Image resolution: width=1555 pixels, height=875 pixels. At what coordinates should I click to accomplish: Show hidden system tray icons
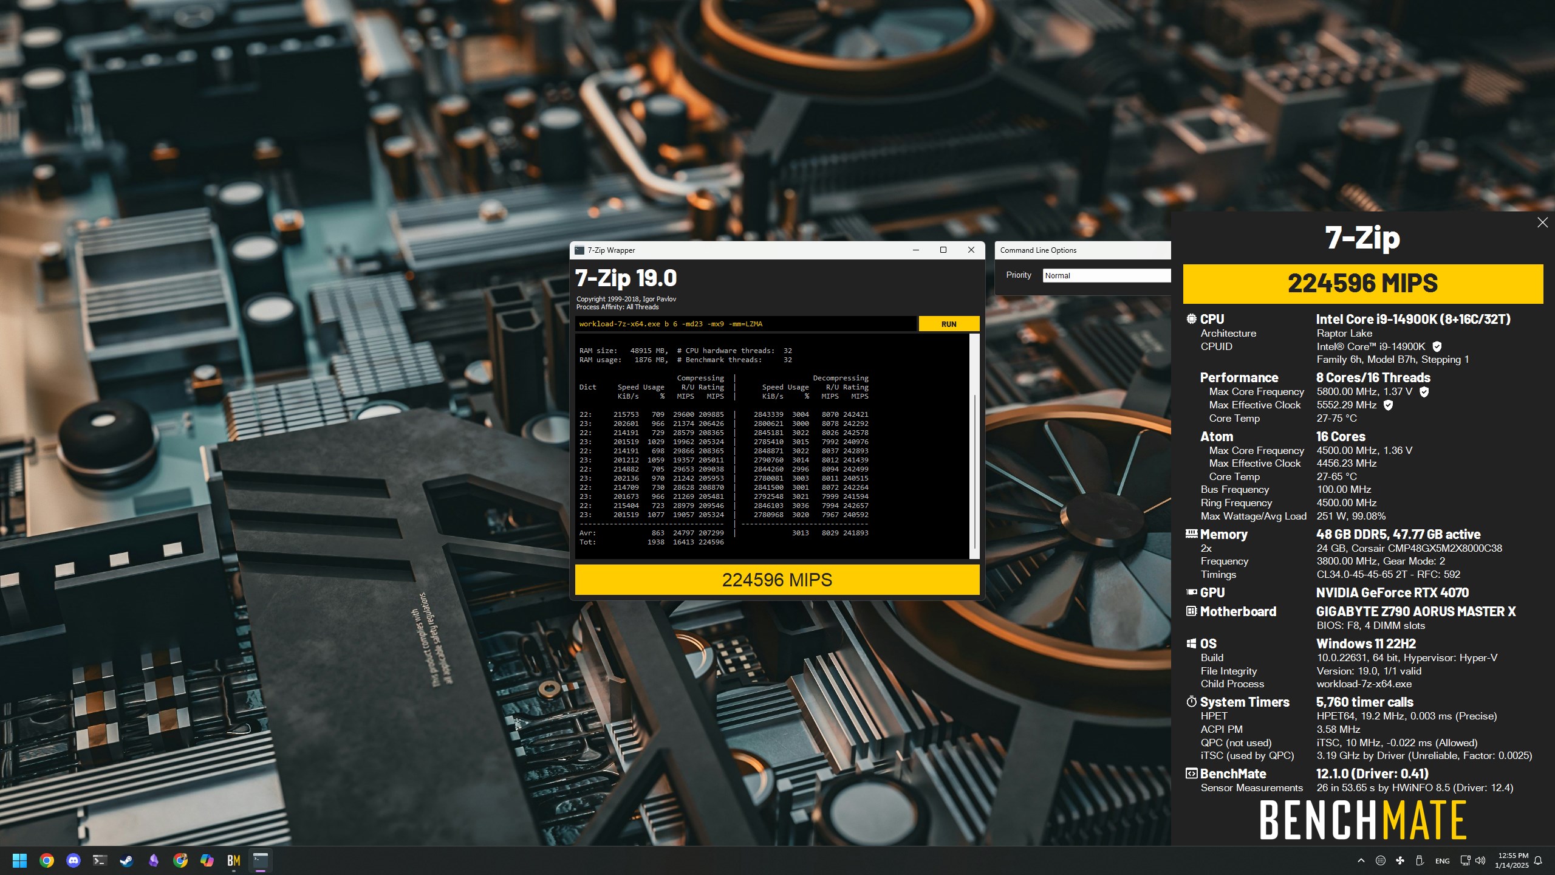[x=1361, y=860]
